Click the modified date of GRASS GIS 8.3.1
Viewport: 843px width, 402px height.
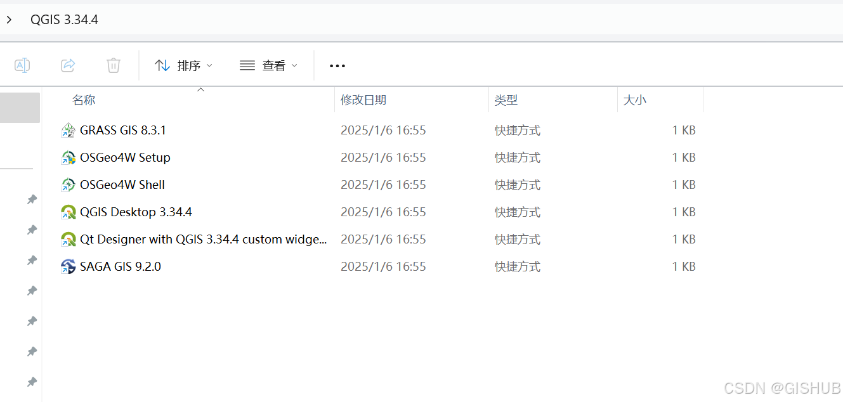click(x=383, y=131)
